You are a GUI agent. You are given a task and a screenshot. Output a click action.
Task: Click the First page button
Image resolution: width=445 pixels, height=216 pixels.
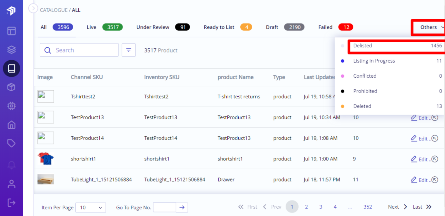(x=248, y=207)
